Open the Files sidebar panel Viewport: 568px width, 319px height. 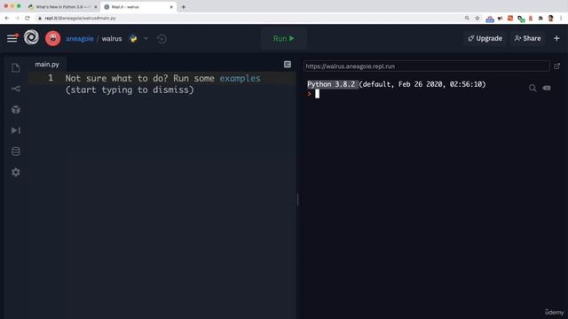tap(16, 67)
